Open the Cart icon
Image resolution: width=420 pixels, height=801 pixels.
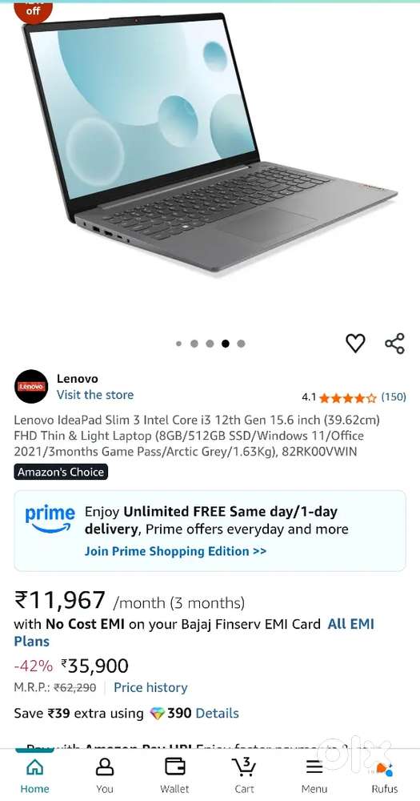(245, 767)
